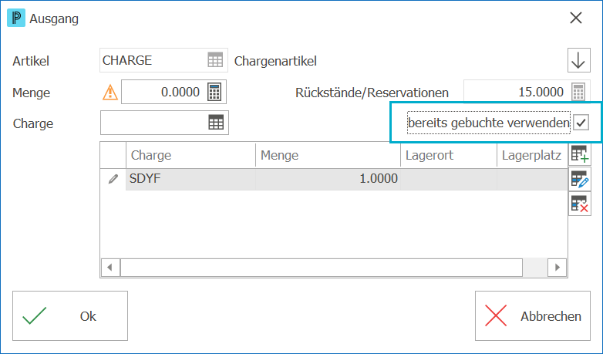This screenshot has width=603, height=354.
Task: Click the Ausgang application logo icon
Action: [x=16, y=19]
